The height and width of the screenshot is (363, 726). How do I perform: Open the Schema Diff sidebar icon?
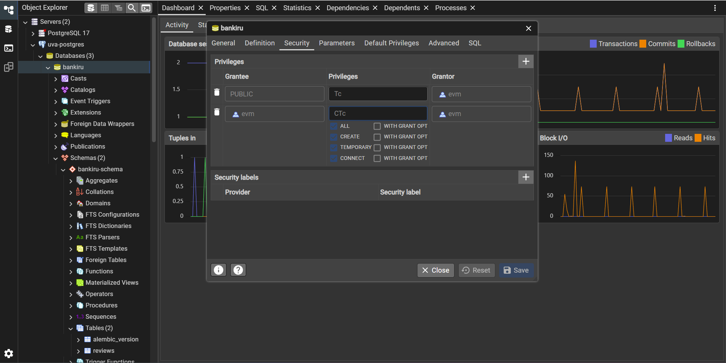tap(9, 67)
